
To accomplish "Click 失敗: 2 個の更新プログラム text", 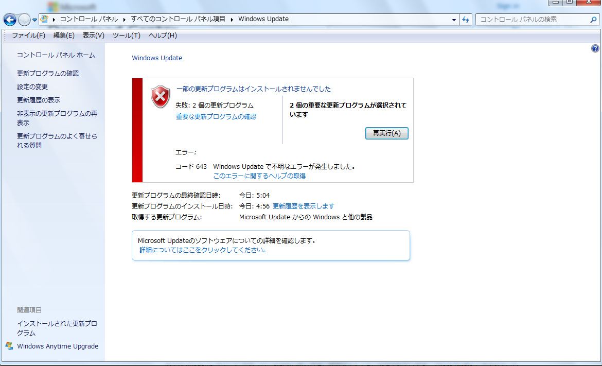I will [215, 105].
